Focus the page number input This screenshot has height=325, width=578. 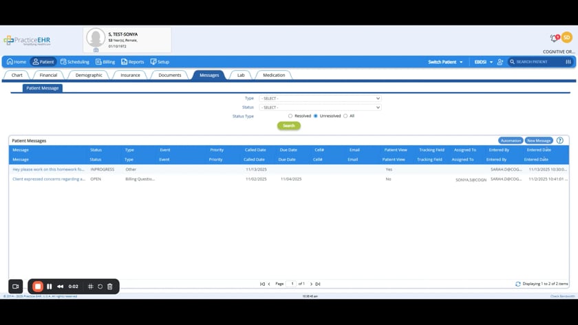click(291, 284)
